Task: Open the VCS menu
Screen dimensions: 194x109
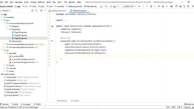Action: click(x=65, y=2)
